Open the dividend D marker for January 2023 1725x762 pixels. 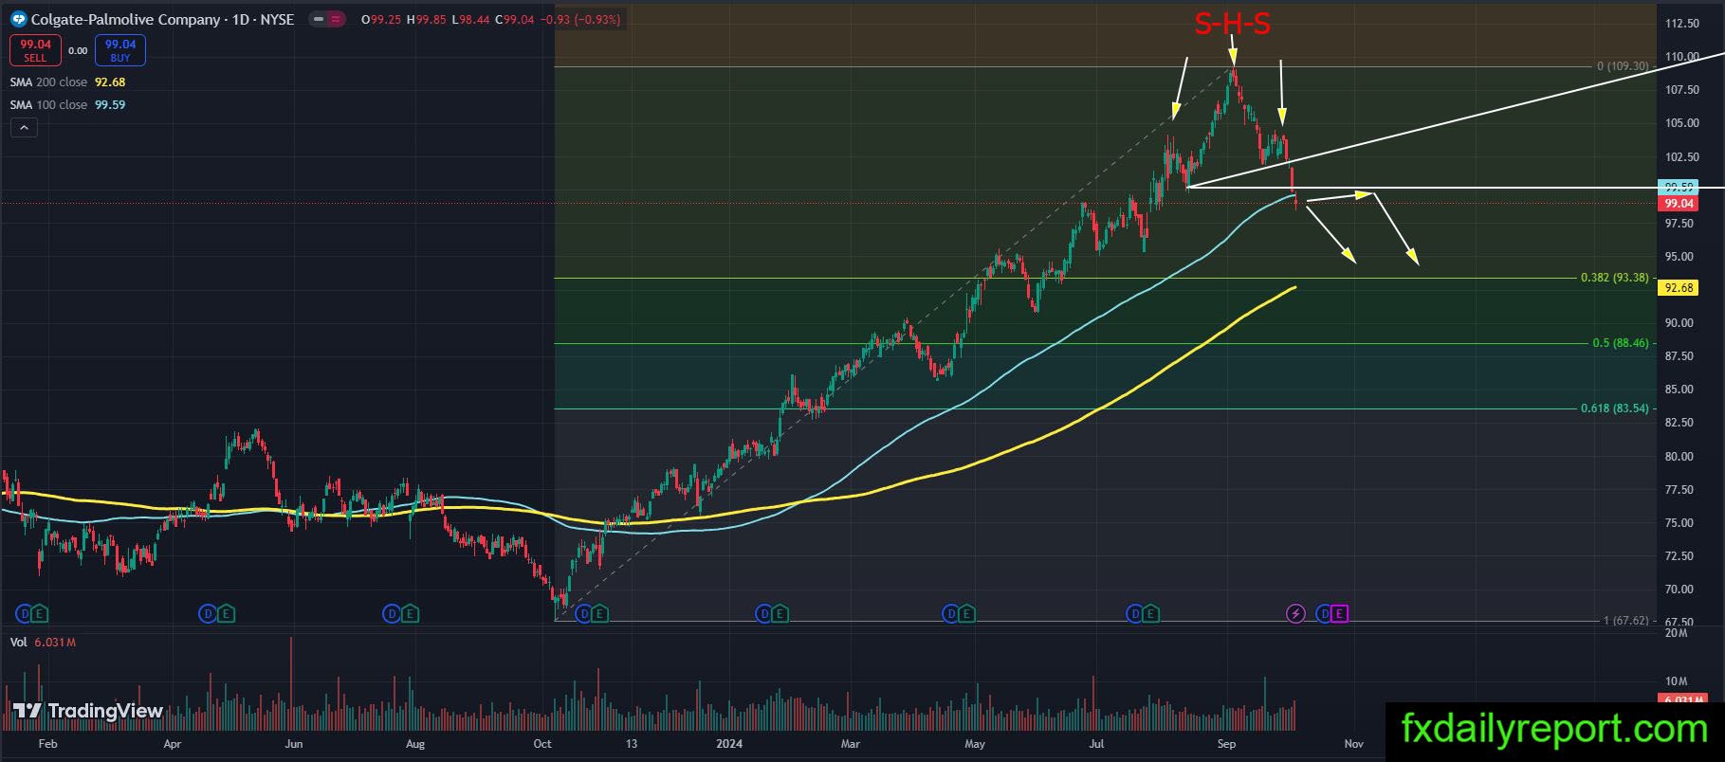point(24,614)
